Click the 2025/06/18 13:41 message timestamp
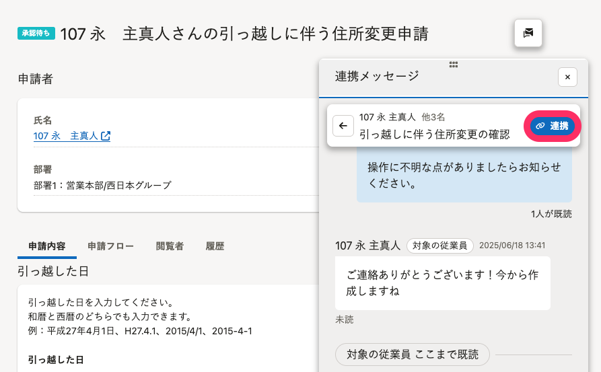 pos(512,246)
